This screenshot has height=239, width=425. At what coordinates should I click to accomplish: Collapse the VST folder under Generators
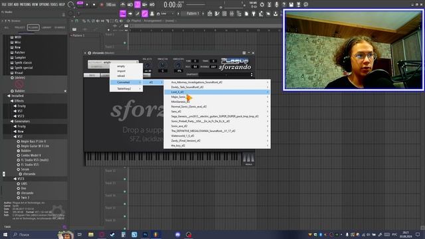pyautogui.click(x=20, y=136)
